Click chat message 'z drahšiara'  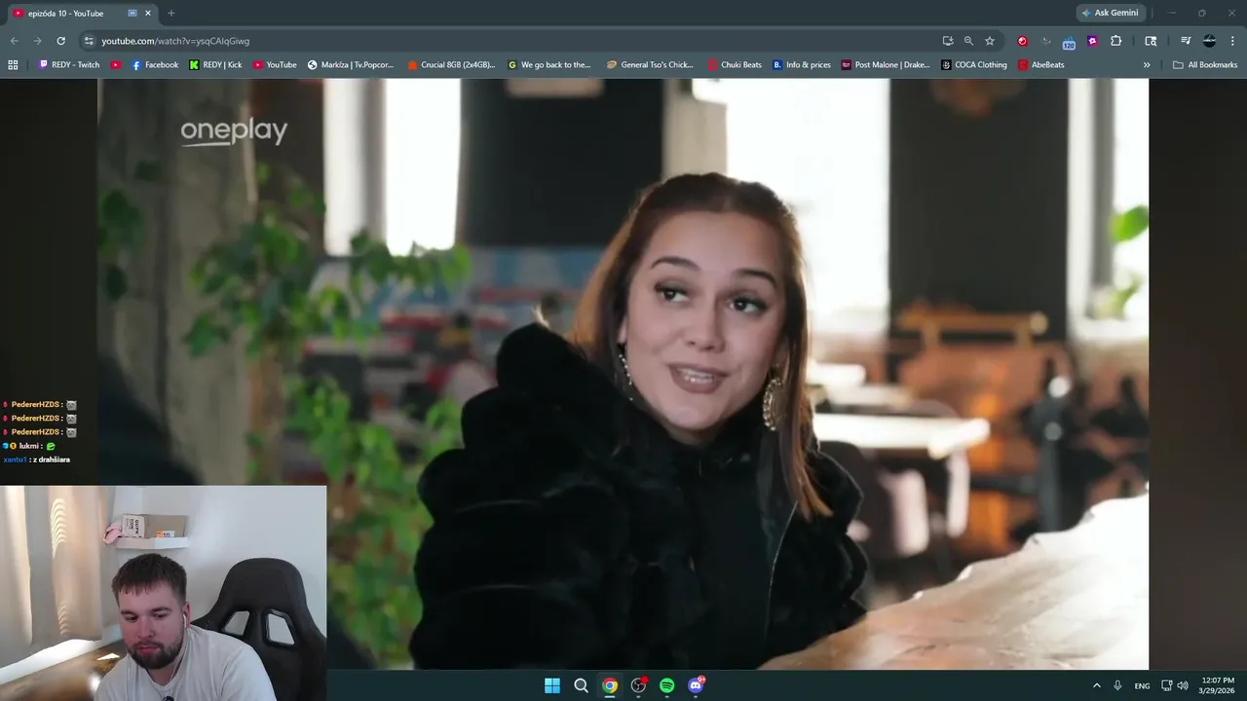[x=52, y=460]
